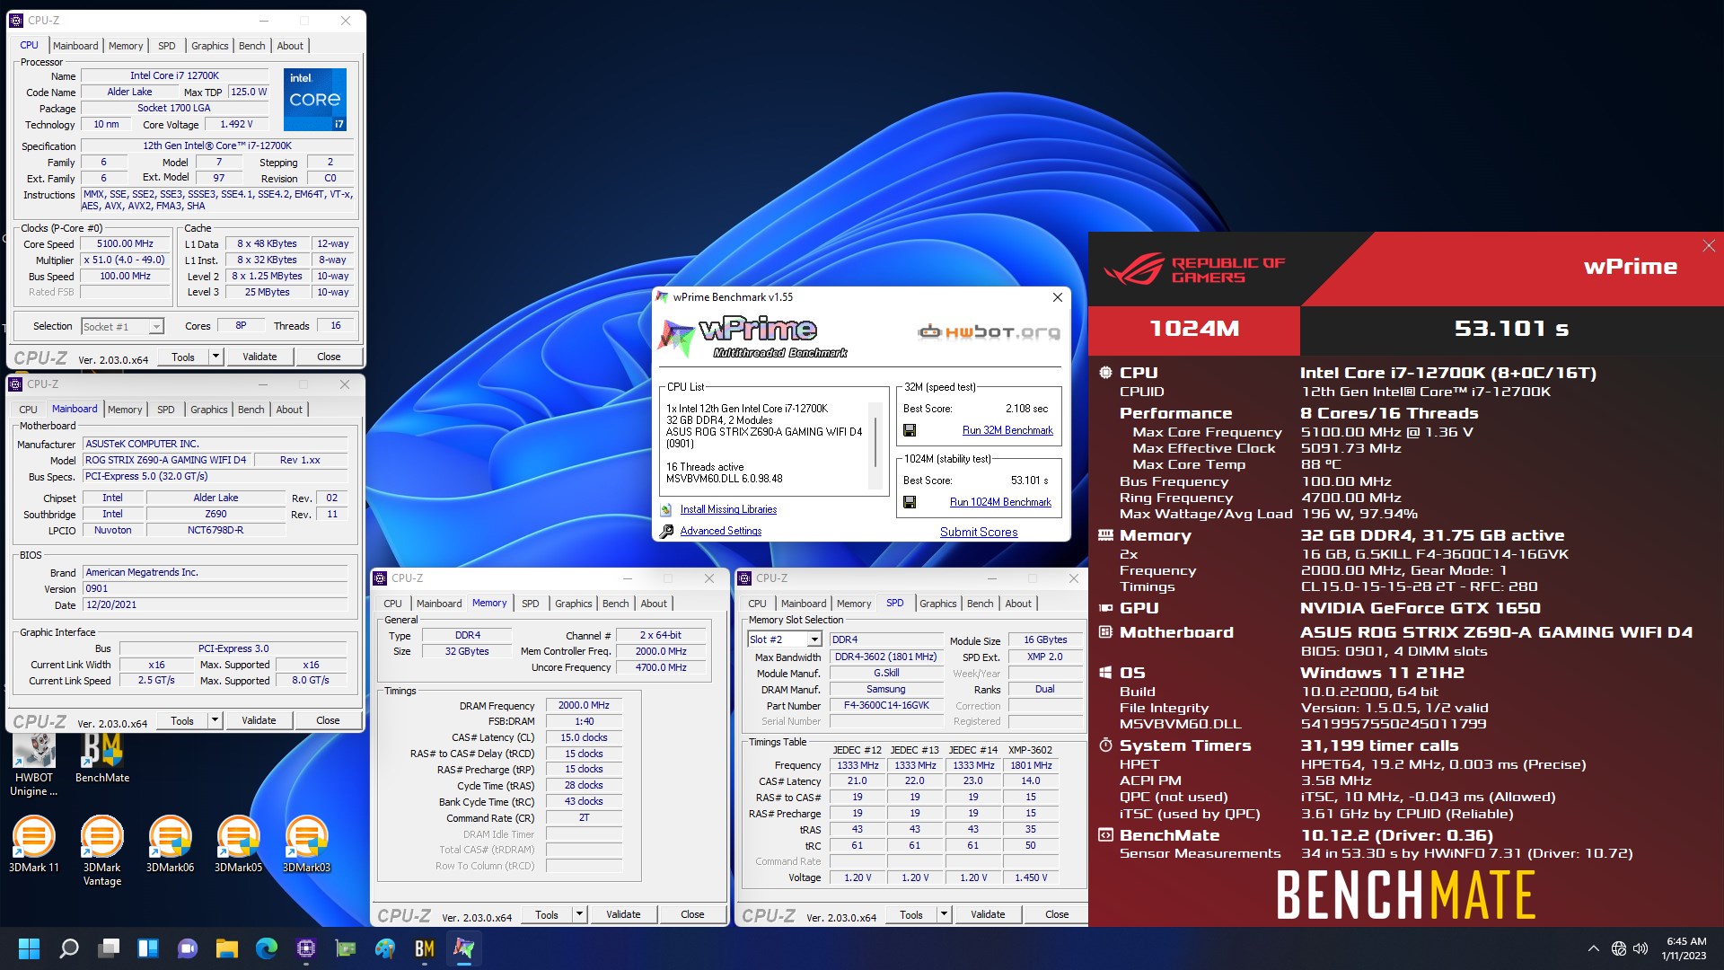Expand Tools arrow in CPU-Z Memory window
1724x970 pixels.
579,914
